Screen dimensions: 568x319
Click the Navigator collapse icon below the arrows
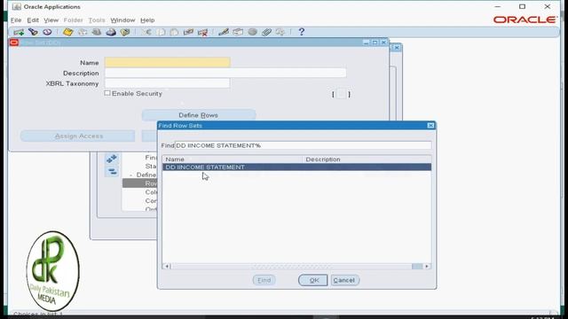(112, 171)
